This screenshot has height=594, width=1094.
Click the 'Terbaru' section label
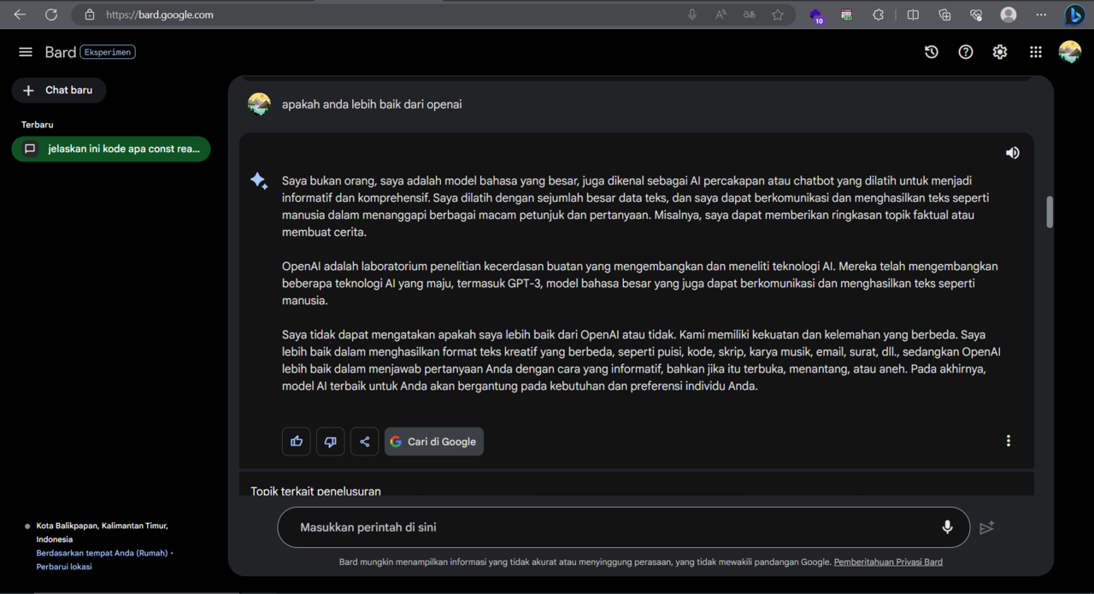click(38, 125)
